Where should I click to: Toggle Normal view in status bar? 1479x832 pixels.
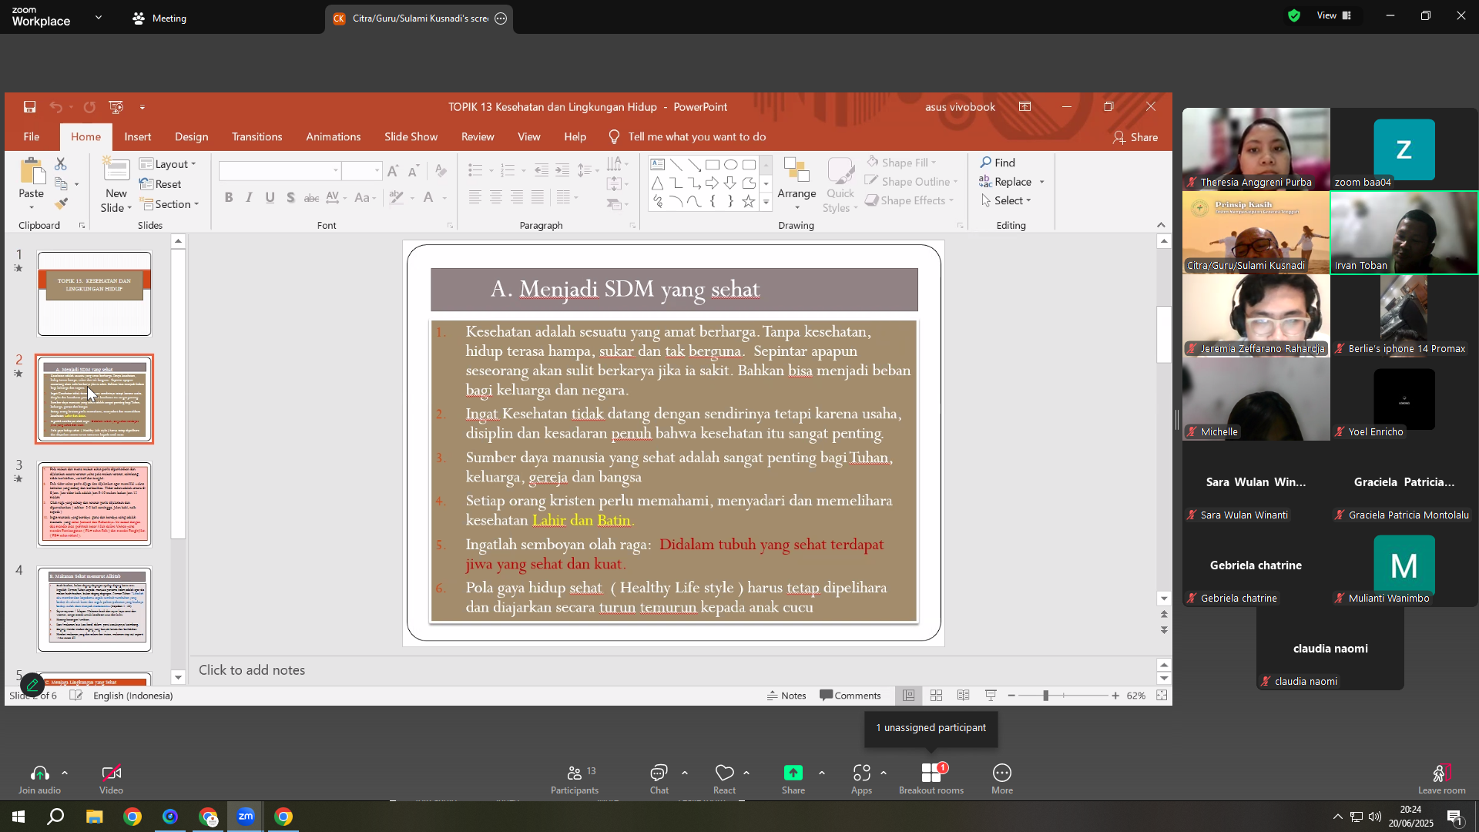(909, 696)
